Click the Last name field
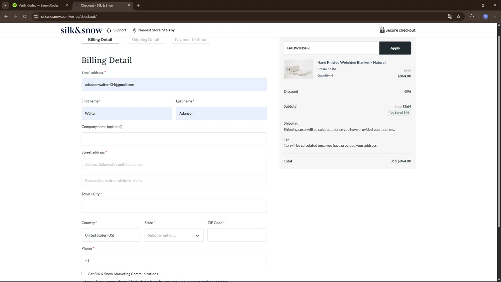501x282 pixels. [x=221, y=114]
